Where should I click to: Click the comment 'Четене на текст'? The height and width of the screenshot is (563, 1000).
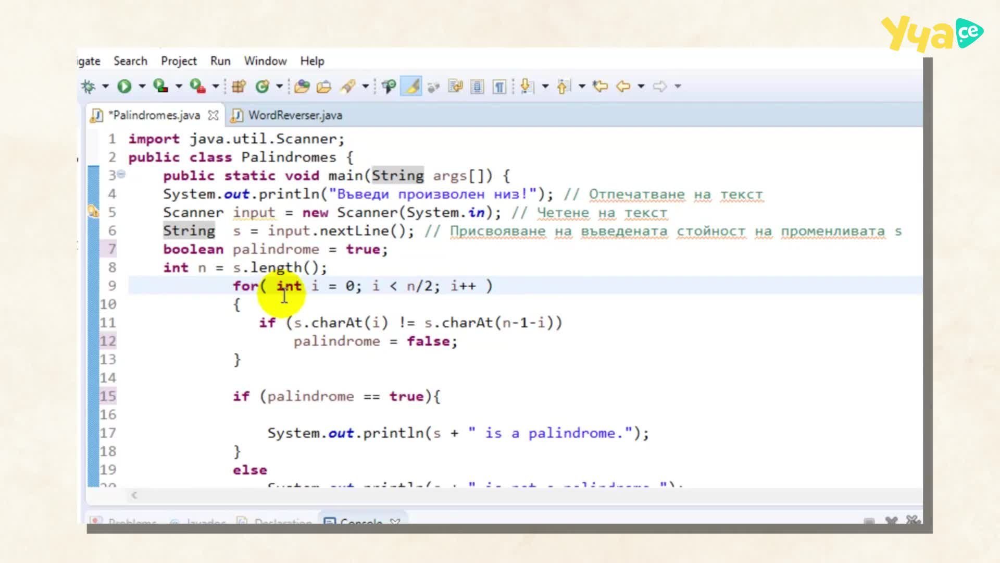point(602,212)
